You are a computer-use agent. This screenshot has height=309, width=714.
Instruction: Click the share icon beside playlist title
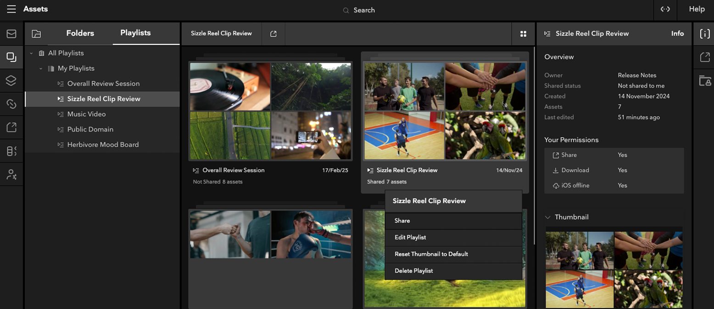273,34
